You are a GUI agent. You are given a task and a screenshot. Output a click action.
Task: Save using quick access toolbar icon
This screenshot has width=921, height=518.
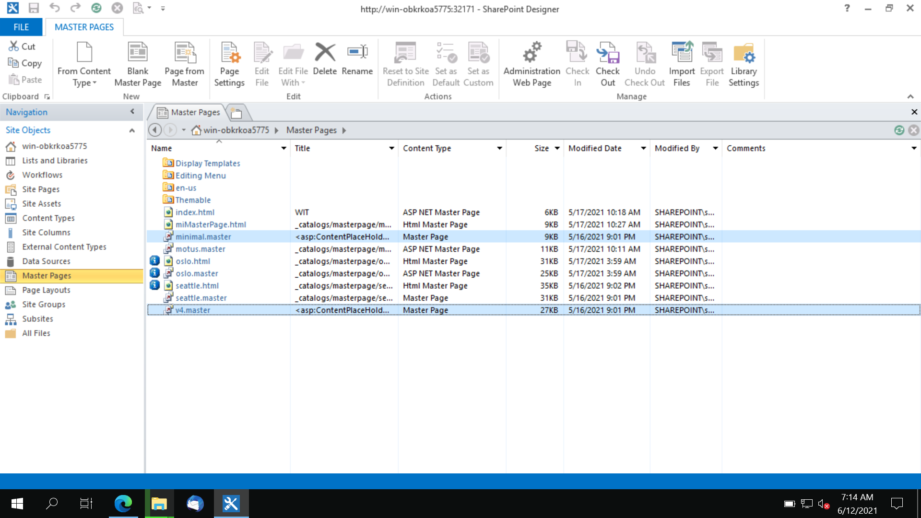pyautogui.click(x=34, y=8)
